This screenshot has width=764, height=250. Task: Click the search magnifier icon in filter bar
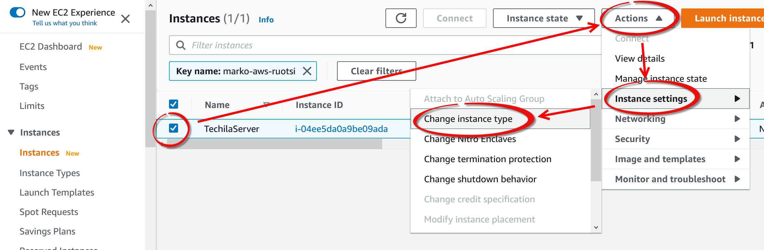(x=181, y=45)
